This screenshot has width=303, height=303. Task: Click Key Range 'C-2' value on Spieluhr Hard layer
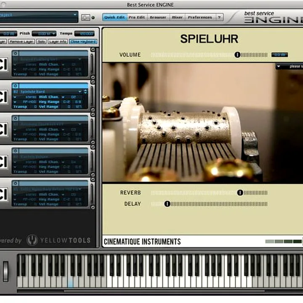pos(66,102)
